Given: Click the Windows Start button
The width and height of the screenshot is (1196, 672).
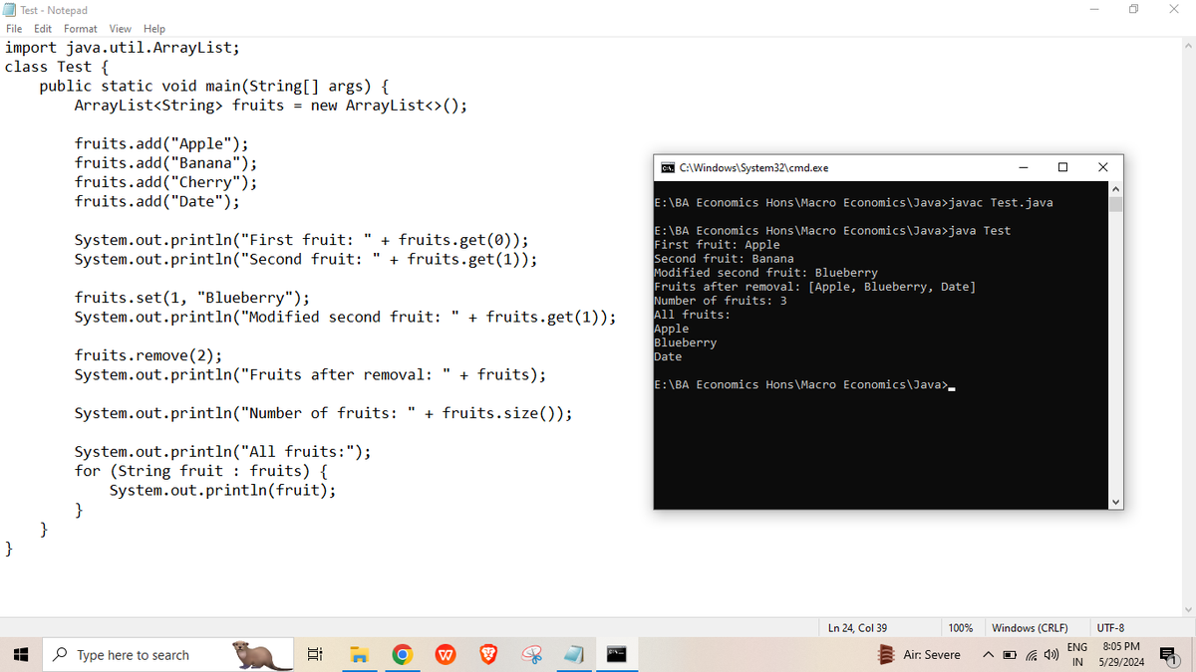Looking at the screenshot, I should 20,655.
